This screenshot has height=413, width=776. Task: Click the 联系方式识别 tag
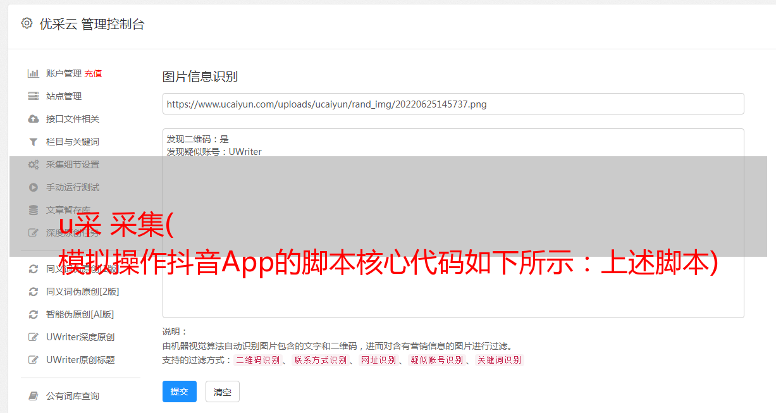320,360
